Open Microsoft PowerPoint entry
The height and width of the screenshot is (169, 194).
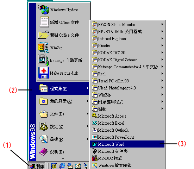click(x=127, y=137)
